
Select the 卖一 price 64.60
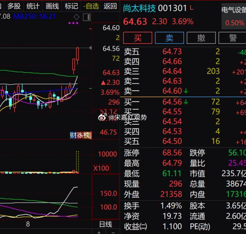click(x=172, y=91)
